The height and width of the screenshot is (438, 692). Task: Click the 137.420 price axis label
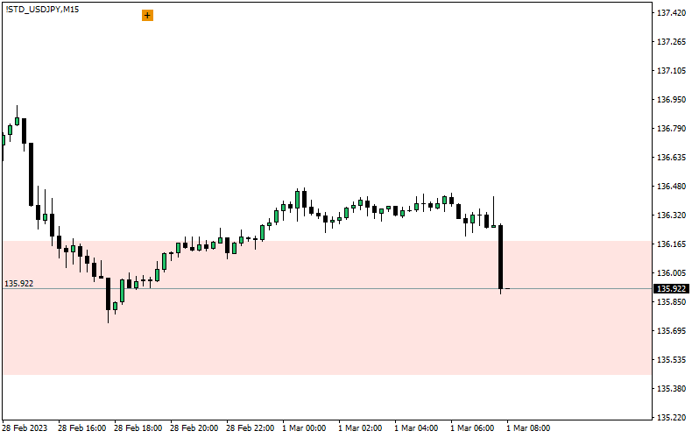(670, 13)
